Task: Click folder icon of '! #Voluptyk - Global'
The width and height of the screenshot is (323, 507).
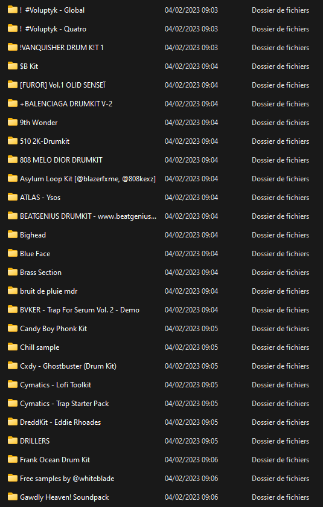Action: click(13, 10)
